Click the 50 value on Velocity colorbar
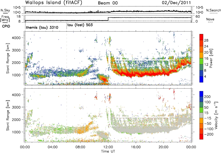The image size is (221, 153). 206,107
